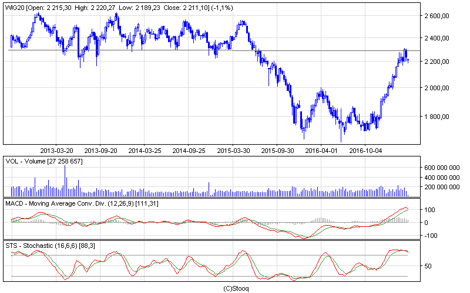Click the 2016-10-04 date axis label
Image resolution: width=470 pixels, height=293 pixels.
point(365,151)
